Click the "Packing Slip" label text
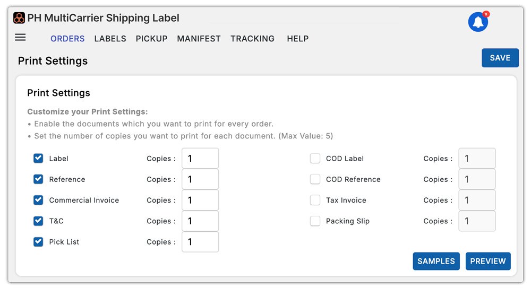 348,221
